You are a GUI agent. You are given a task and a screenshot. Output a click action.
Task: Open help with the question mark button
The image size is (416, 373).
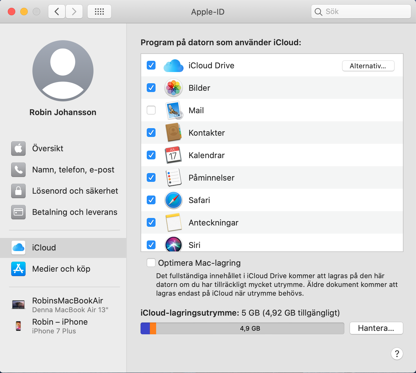397,354
